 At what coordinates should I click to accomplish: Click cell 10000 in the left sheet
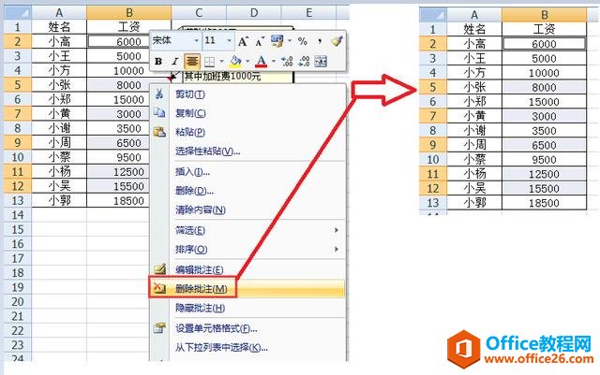[x=118, y=71]
